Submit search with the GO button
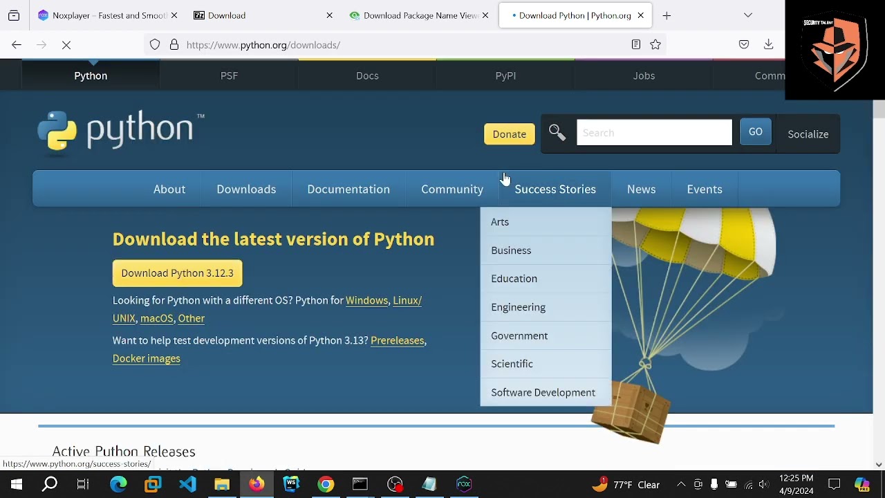This screenshot has height=498, width=885. click(756, 132)
